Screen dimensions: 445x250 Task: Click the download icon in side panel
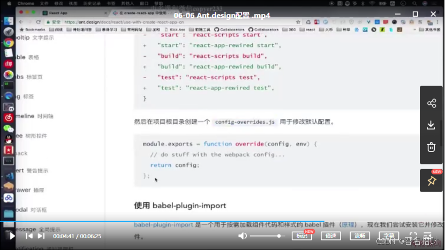pos(431,125)
